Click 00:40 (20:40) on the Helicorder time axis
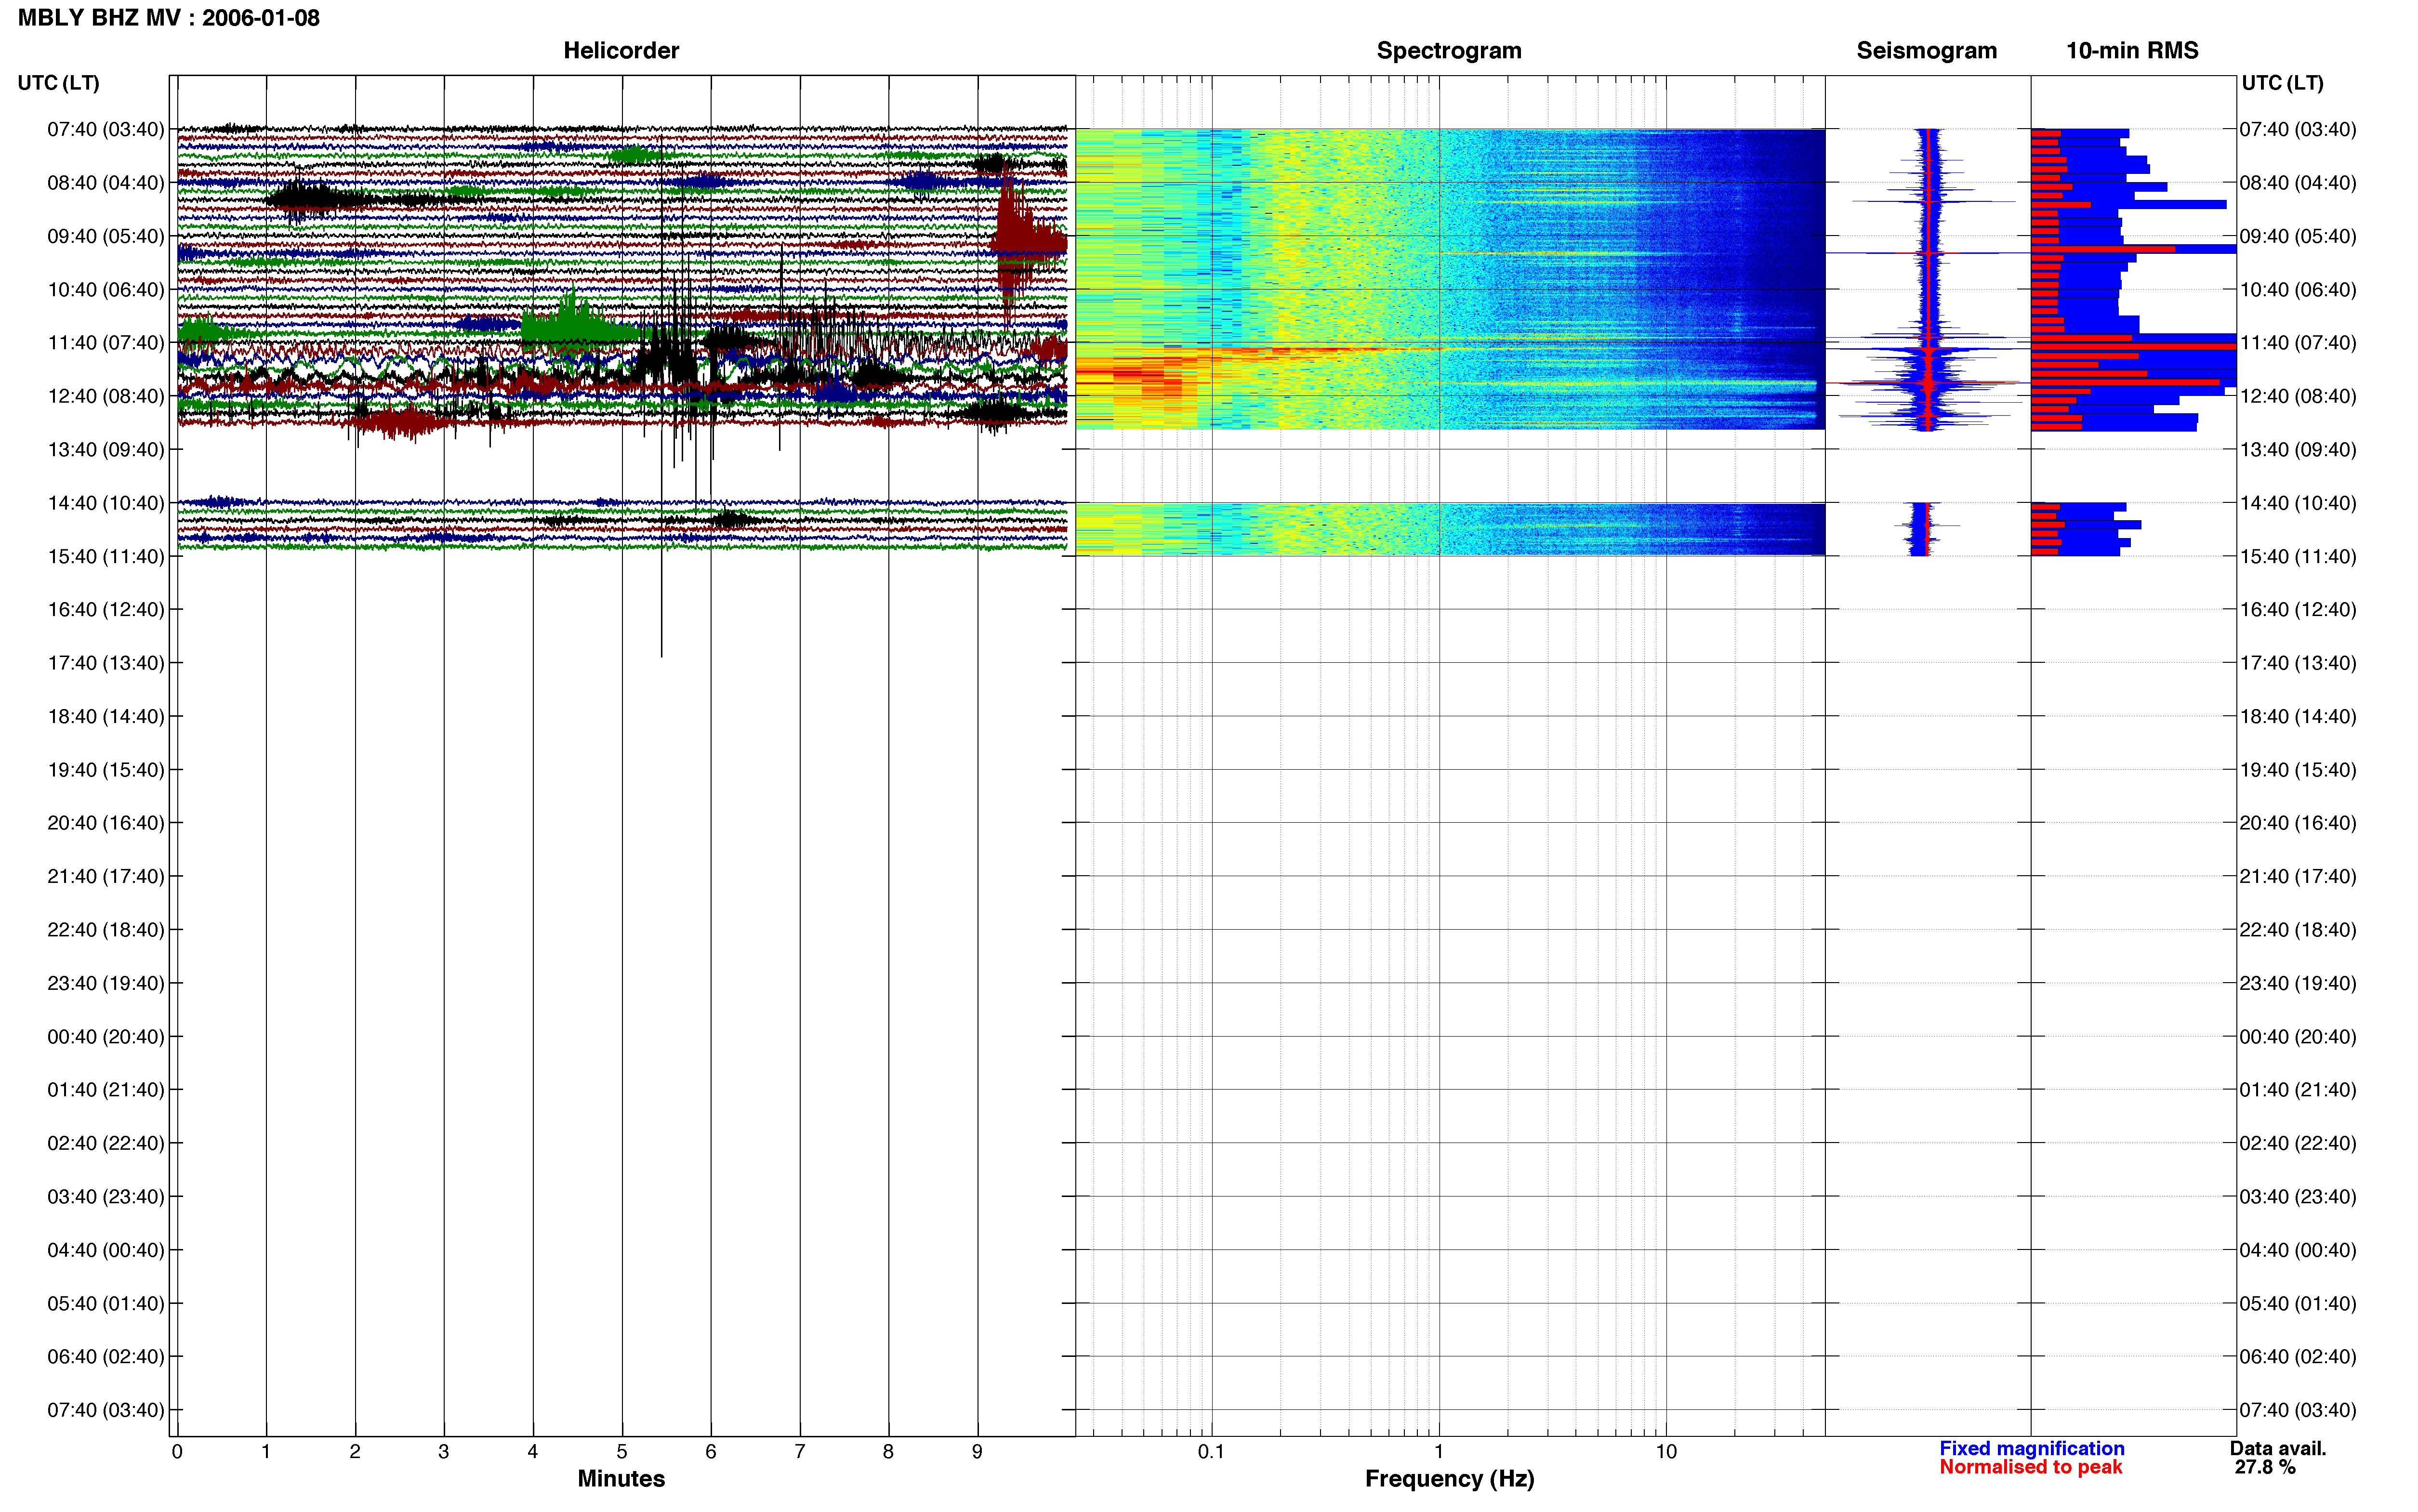The width and height of the screenshot is (2418, 1512). pyautogui.click(x=106, y=1037)
